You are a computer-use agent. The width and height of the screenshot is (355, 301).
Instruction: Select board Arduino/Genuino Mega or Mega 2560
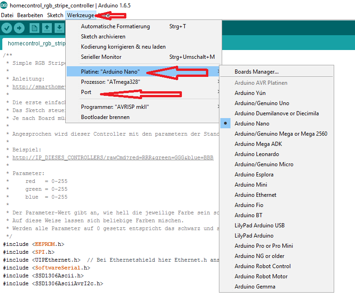[x=276, y=134]
